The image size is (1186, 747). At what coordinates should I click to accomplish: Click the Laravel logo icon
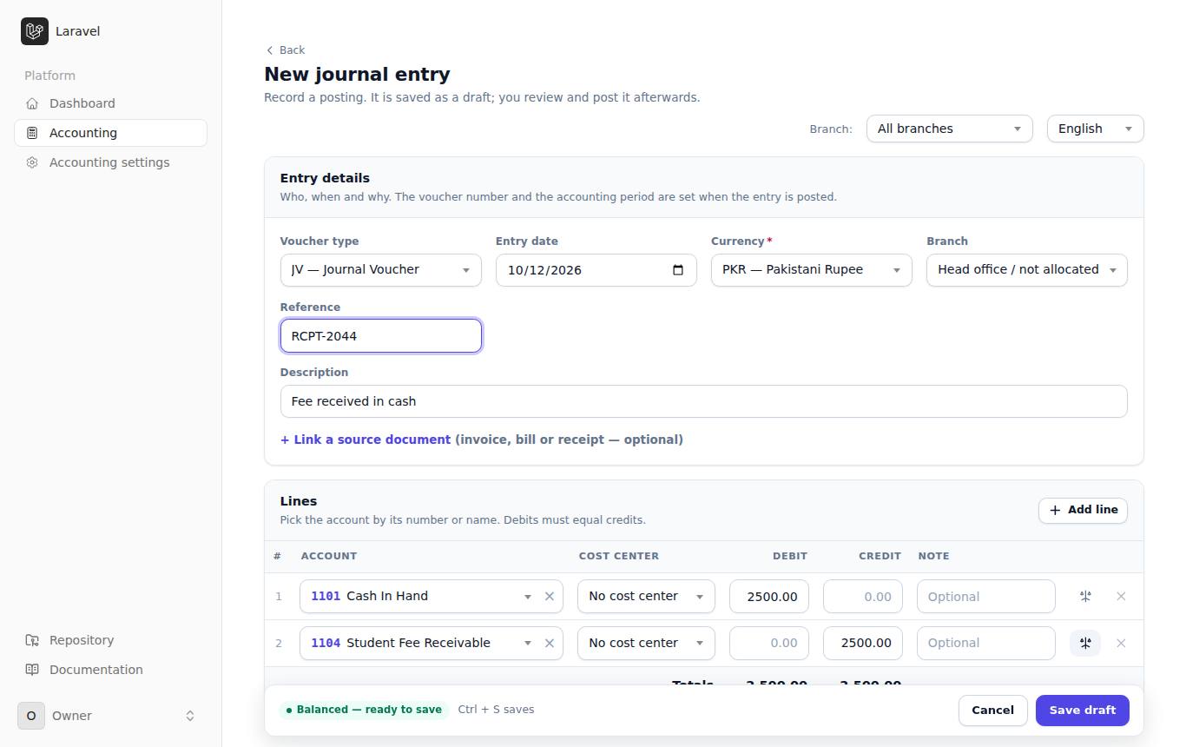click(35, 31)
